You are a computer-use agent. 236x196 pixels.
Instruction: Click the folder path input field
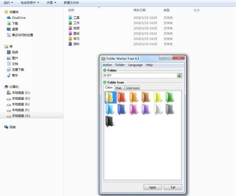(x=140, y=75)
